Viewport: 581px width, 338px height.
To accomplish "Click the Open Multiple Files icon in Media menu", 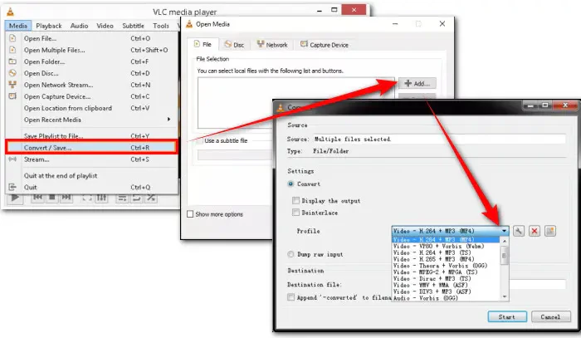I will click(x=12, y=50).
